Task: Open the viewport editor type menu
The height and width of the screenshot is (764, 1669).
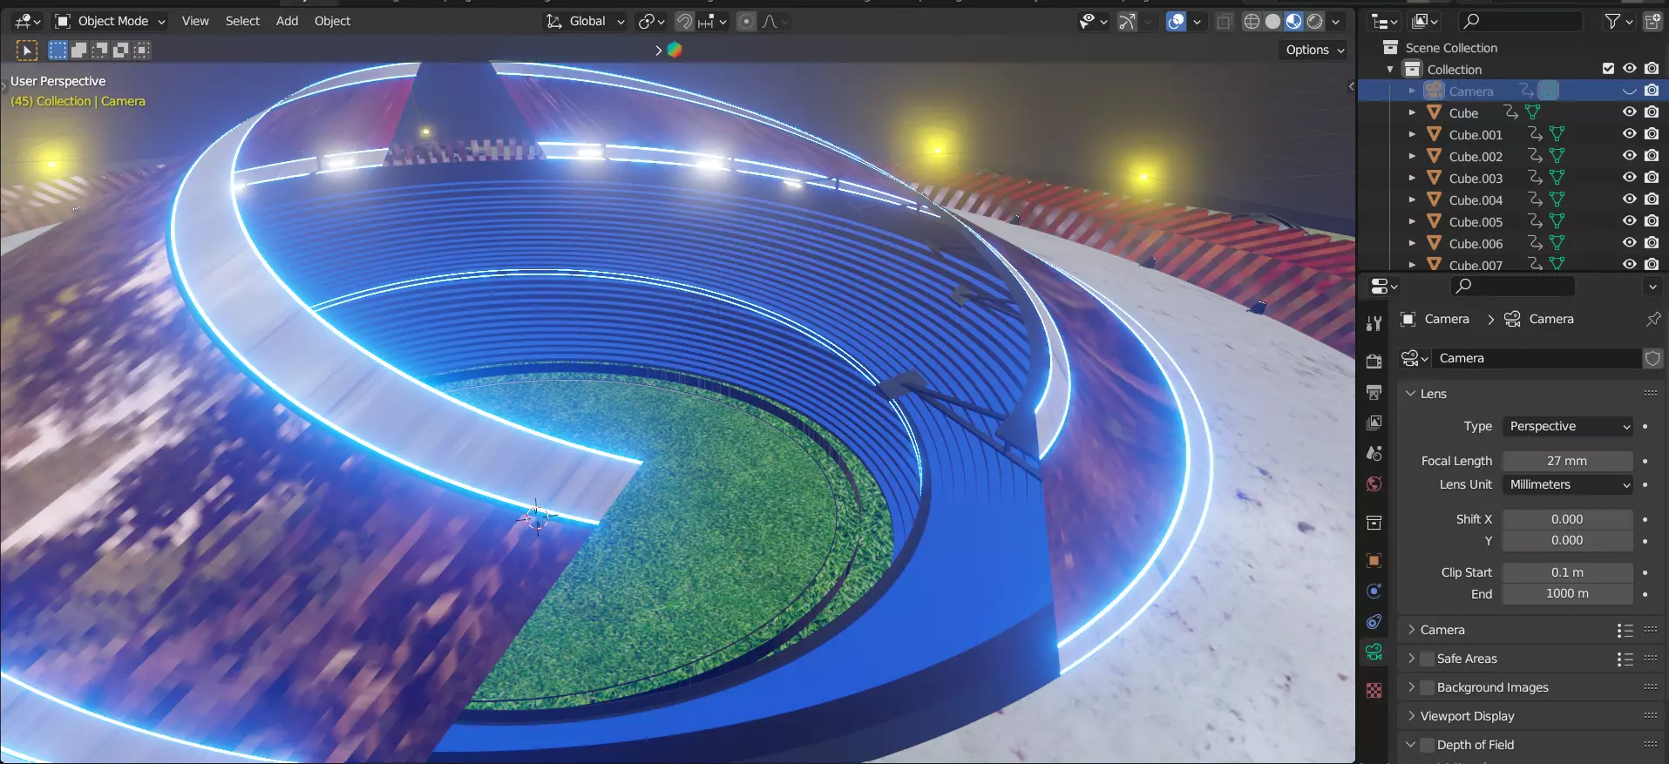Action: click(28, 21)
